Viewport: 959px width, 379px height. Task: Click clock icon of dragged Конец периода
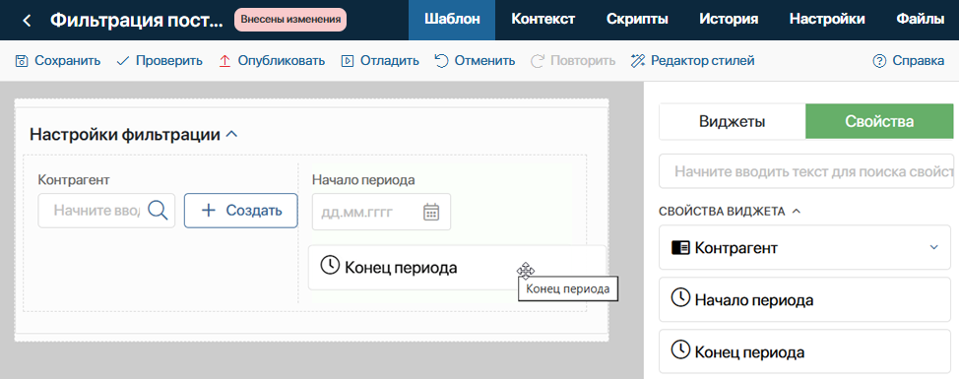tap(330, 266)
